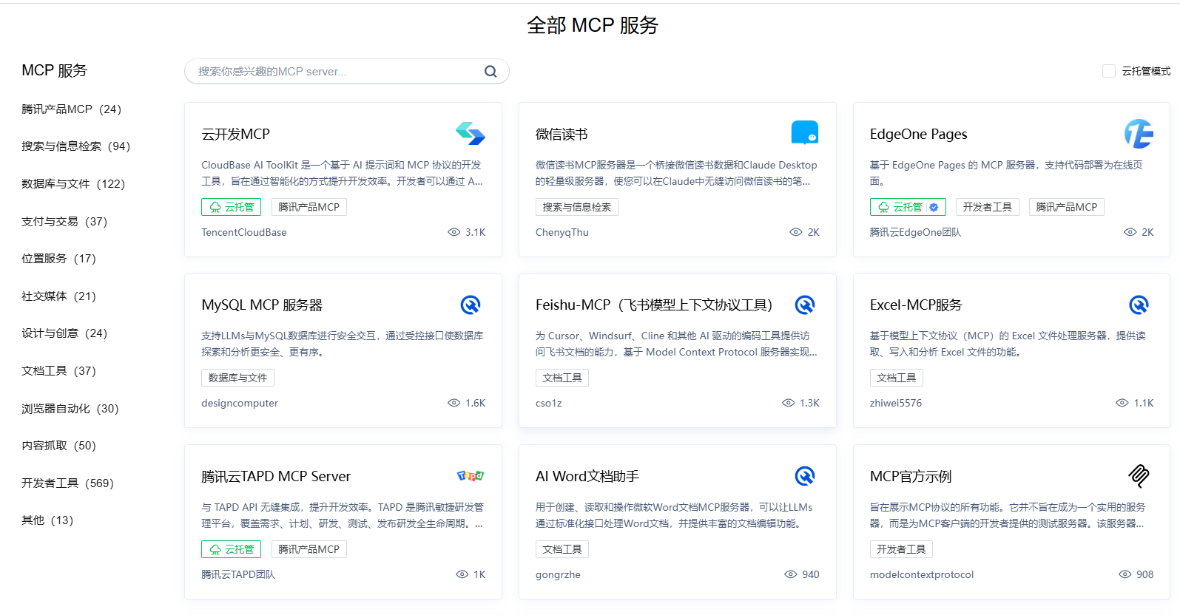Click the MySQL MCP 服务器 card icon
Screen dimensions: 1180x615
point(471,305)
